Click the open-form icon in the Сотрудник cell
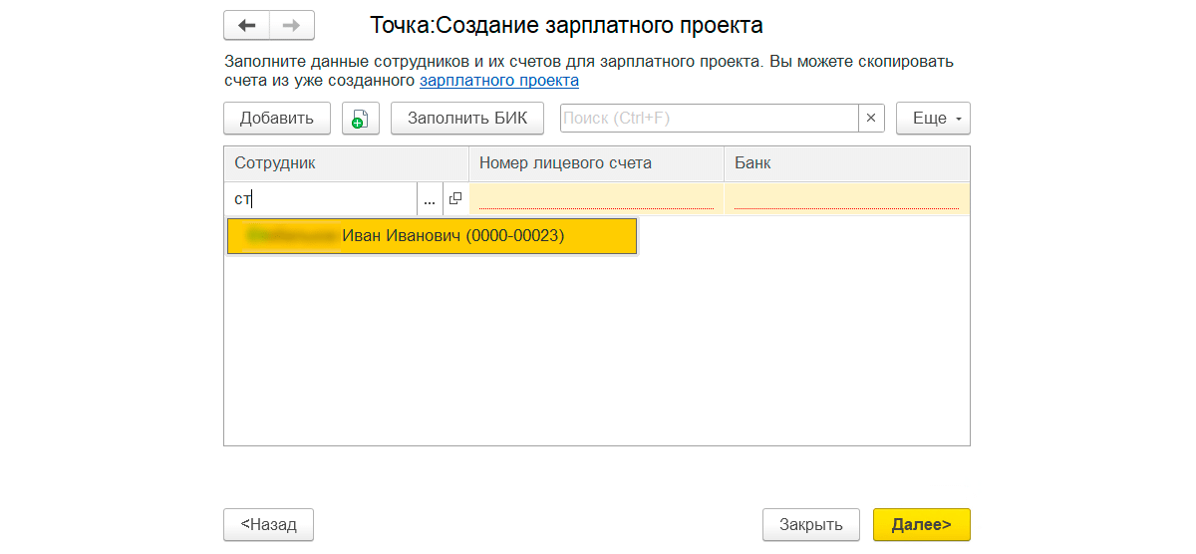1196x554 pixels. coord(455,199)
